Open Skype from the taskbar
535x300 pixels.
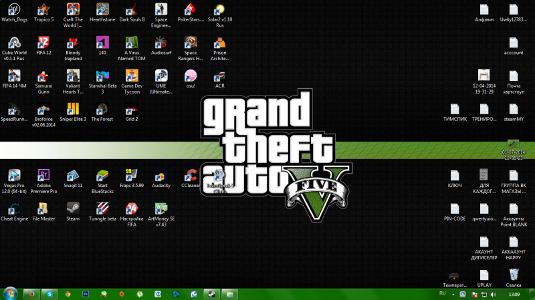49,294
